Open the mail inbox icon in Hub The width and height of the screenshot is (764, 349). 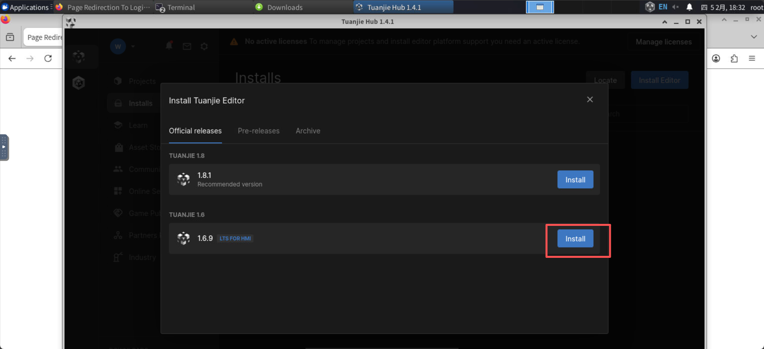[187, 46]
